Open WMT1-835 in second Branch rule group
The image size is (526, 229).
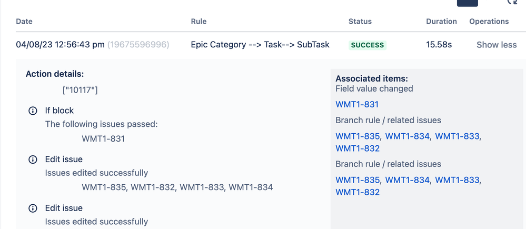pos(358,180)
